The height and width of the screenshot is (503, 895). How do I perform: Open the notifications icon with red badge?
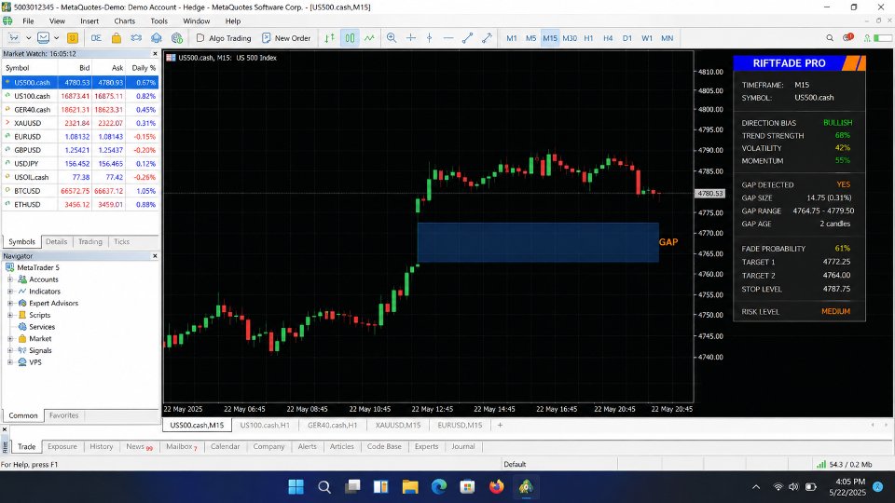tap(848, 37)
